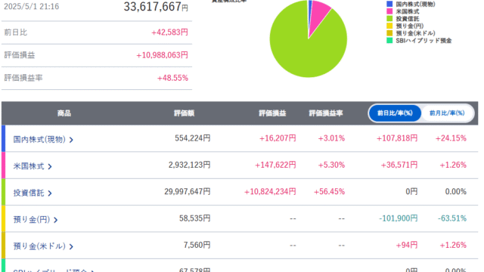Switch to 前月比/率(%) toggle option
Image resolution: width=484 pixels, height=272 pixels.
pyautogui.click(x=447, y=113)
